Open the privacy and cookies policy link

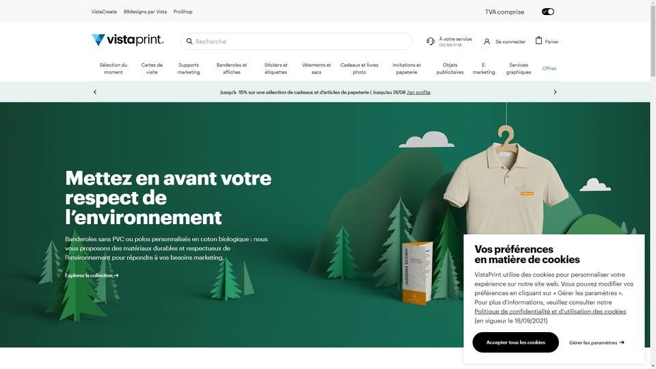550,312
